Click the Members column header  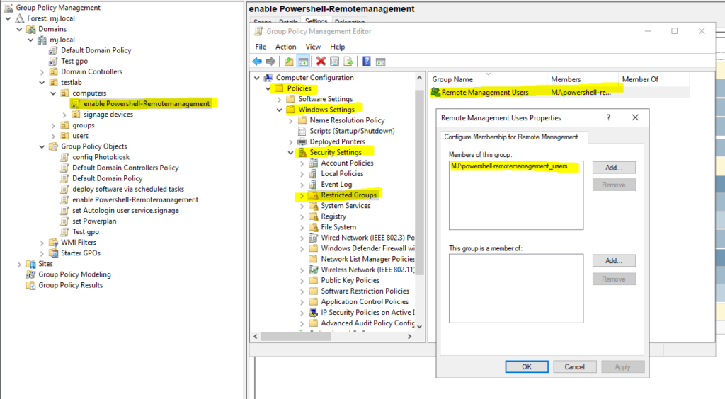click(x=583, y=79)
